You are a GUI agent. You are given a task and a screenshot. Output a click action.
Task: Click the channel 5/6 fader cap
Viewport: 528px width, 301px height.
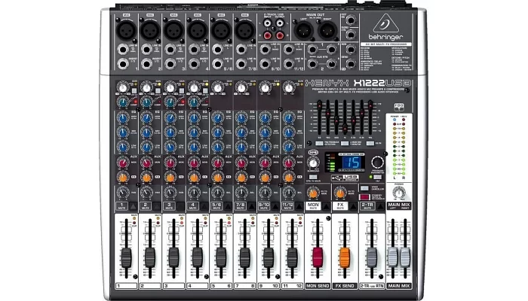(221, 257)
